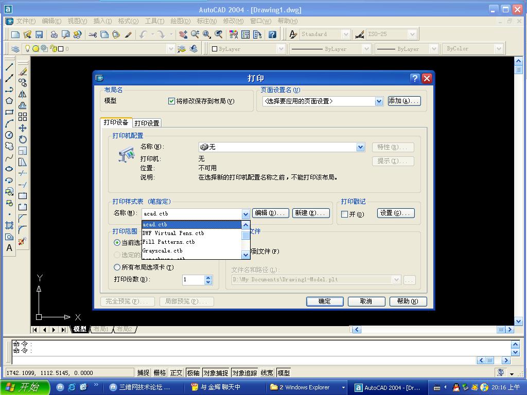Select the Copy Object tool
Viewport: 527px width, 395px height.
click(x=23, y=83)
